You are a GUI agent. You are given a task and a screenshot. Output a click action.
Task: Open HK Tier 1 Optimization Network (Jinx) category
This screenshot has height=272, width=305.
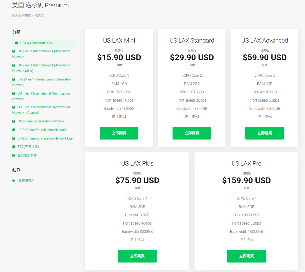(41, 68)
